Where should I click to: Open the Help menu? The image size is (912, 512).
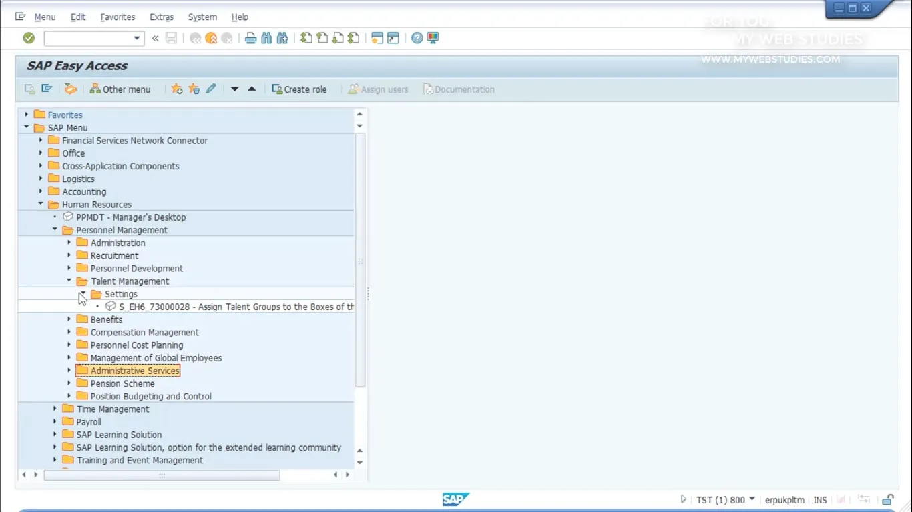point(240,17)
